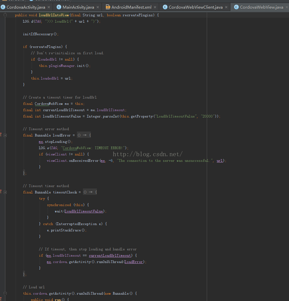Click the underlined loadUrlTimeoutValue in wait call
This screenshot has height=301, width=289.
tap(84, 211)
